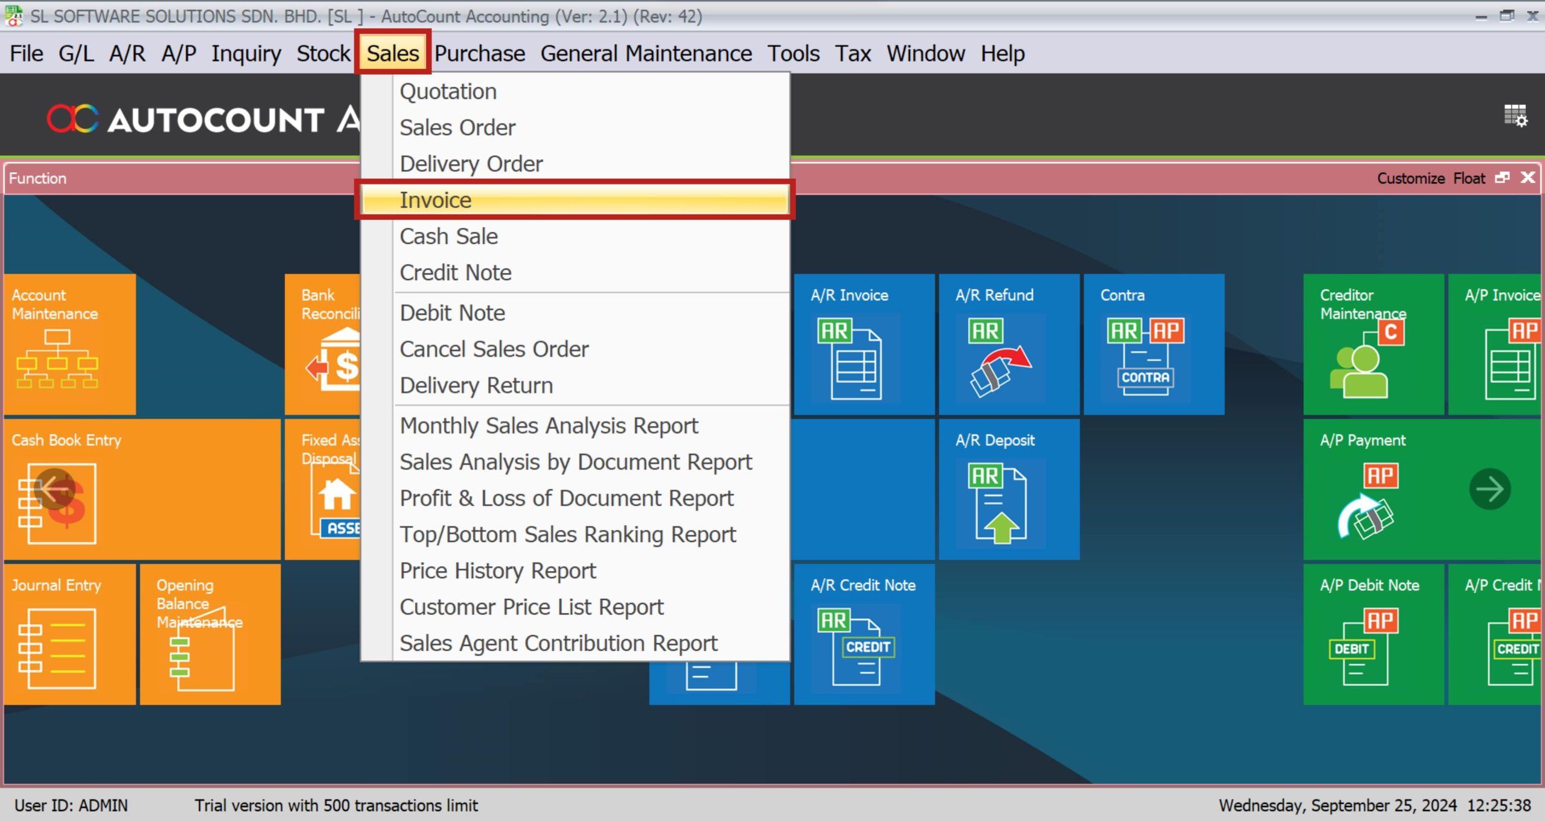Select Cash Sale in the Sales menu
Viewport: 1545px width, 821px height.
tap(449, 236)
